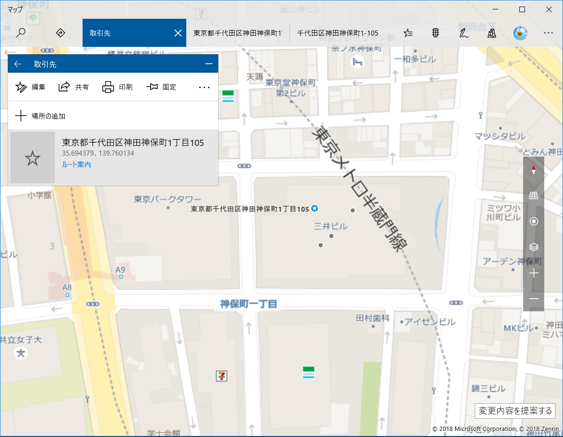The image size is (563, 437).
Task: Click the current location icon on the map sidebar
Action: 533,221
